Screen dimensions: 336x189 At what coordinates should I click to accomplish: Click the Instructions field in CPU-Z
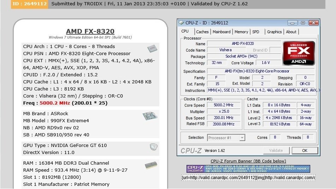pyautogui.click(x=263, y=90)
